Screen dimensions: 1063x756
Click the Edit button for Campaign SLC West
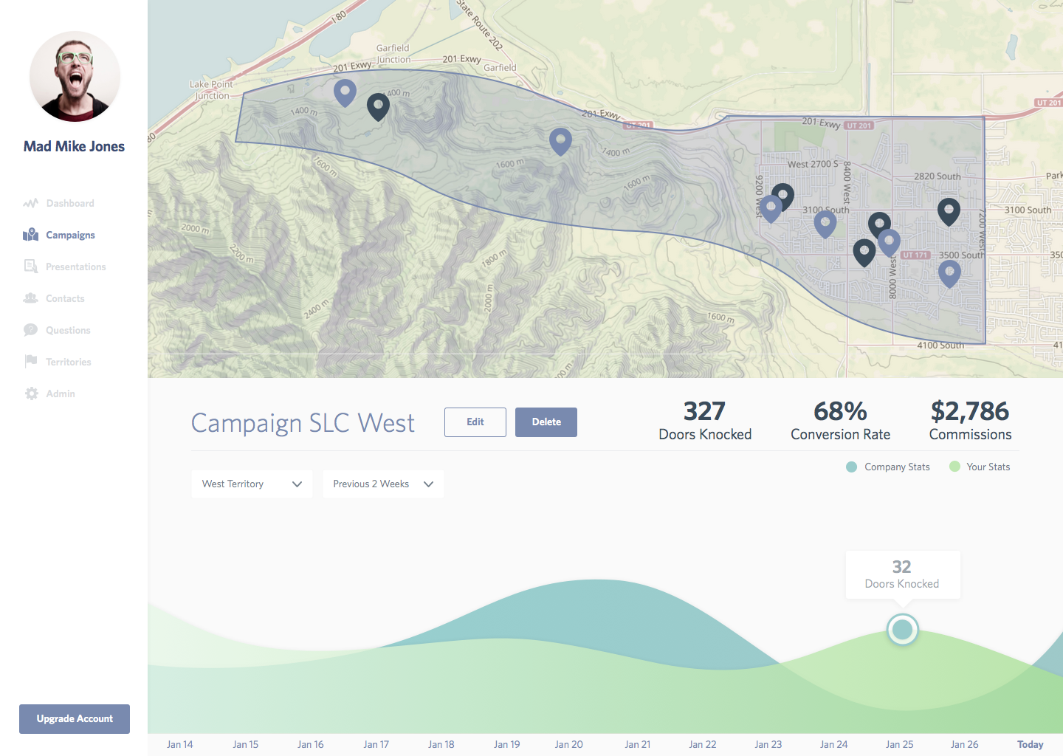tap(475, 422)
